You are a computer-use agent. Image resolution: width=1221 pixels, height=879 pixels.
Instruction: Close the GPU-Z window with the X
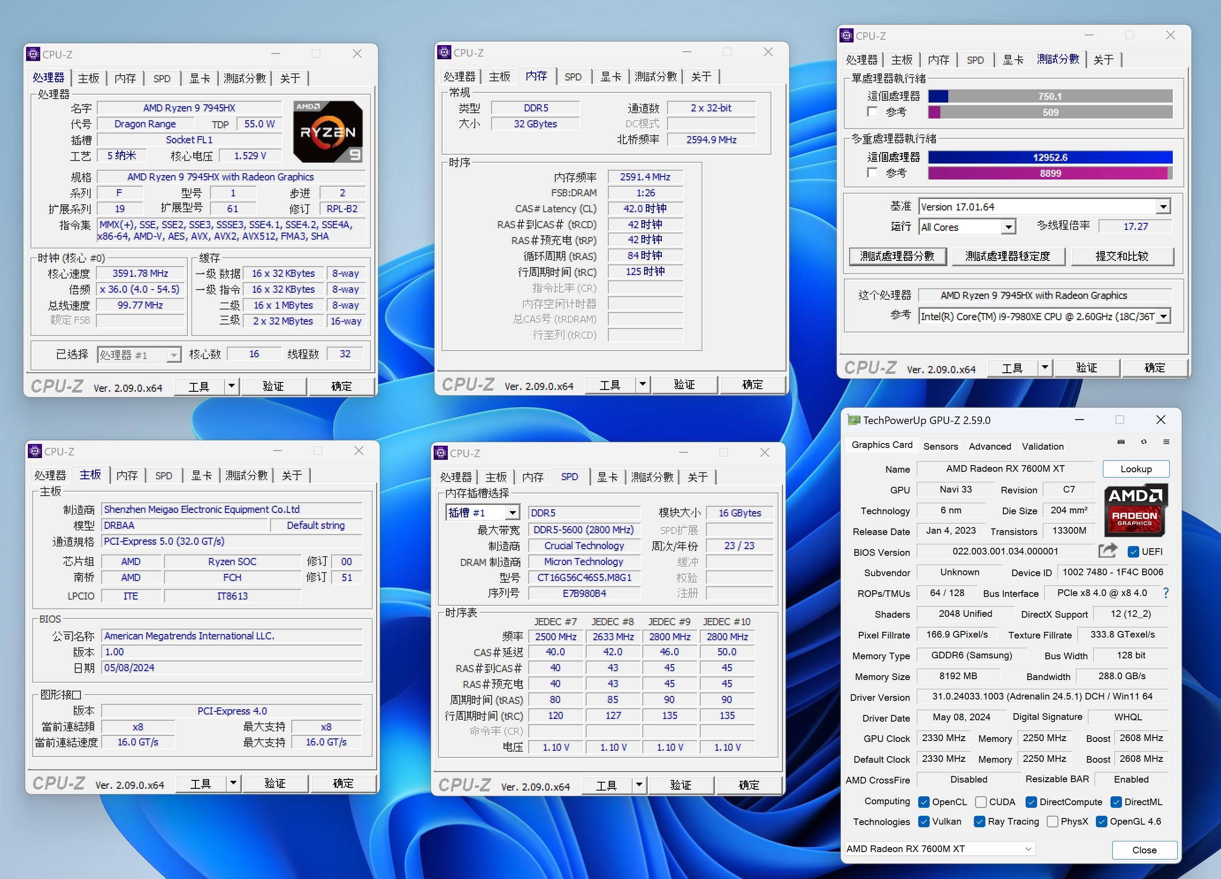pyautogui.click(x=1161, y=420)
